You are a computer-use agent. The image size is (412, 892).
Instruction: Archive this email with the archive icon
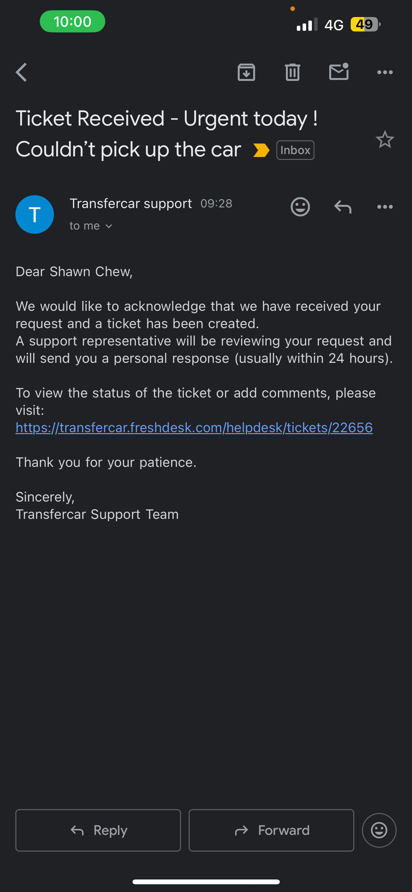pyautogui.click(x=246, y=72)
